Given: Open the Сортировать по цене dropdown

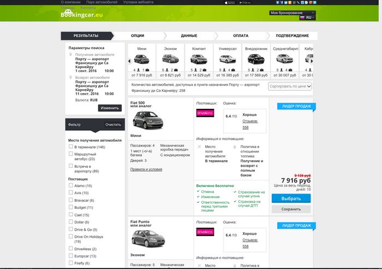Looking at the screenshot, I should [x=290, y=86].
